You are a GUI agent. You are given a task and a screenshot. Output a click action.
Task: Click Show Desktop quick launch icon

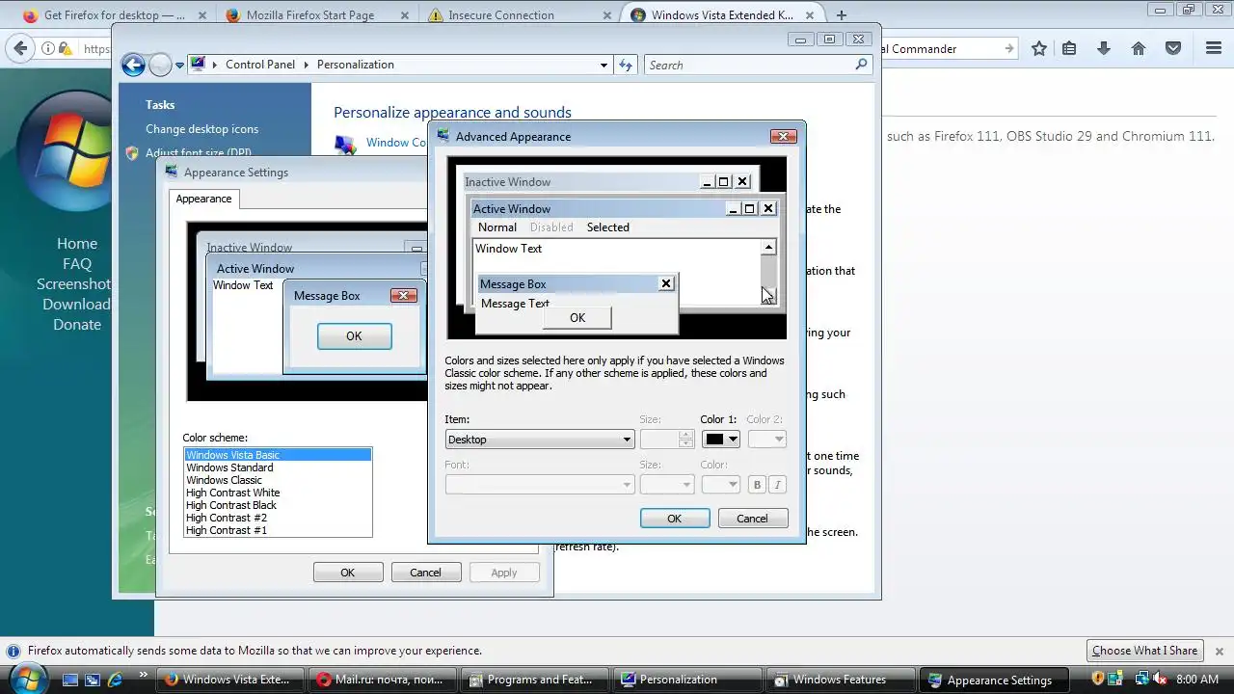tap(70, 680)
